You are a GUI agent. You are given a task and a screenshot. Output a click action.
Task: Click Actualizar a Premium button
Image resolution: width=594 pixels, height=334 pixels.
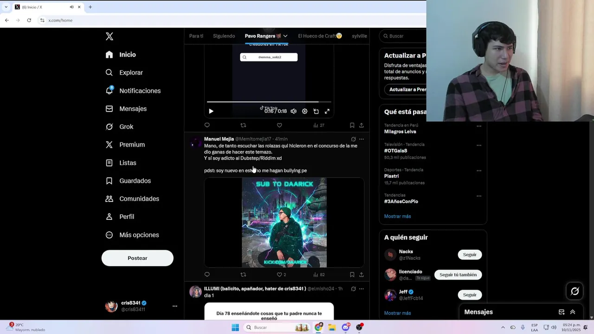click(406, 90)
